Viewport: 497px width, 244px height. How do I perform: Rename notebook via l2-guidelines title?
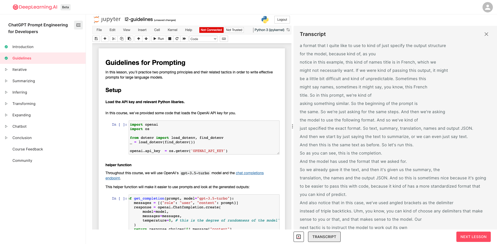tap(139, 19)
